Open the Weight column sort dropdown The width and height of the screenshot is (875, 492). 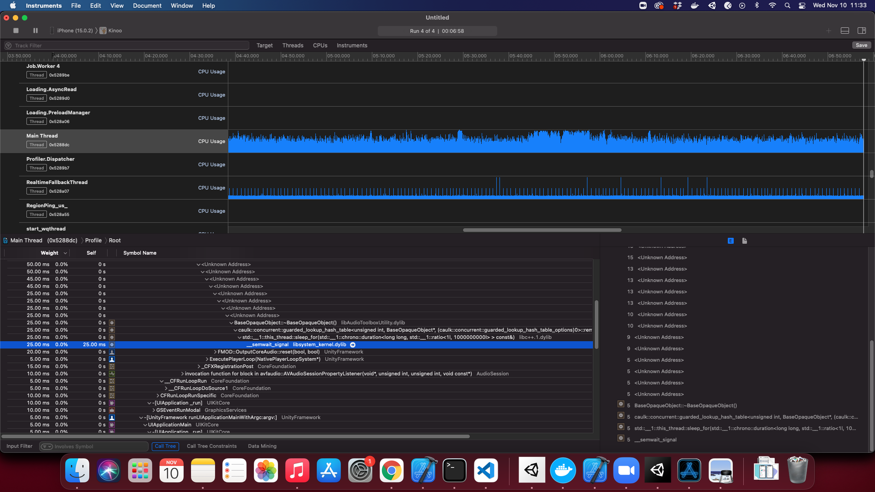[x=65, y=253]
